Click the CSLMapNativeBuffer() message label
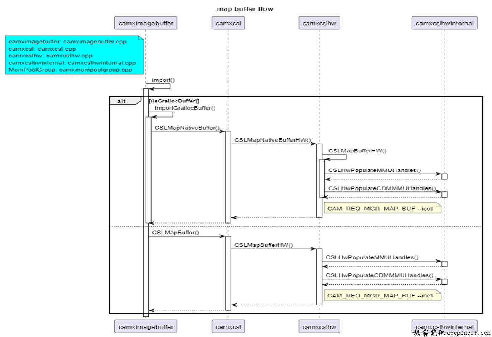Viewport: 492px width, 337px height. pyautogui.click(x=187, y=128)
